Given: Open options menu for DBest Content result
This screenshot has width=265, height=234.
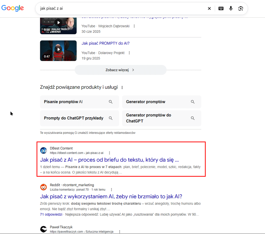Looking at the screenshot, I should tap(109, 153).
